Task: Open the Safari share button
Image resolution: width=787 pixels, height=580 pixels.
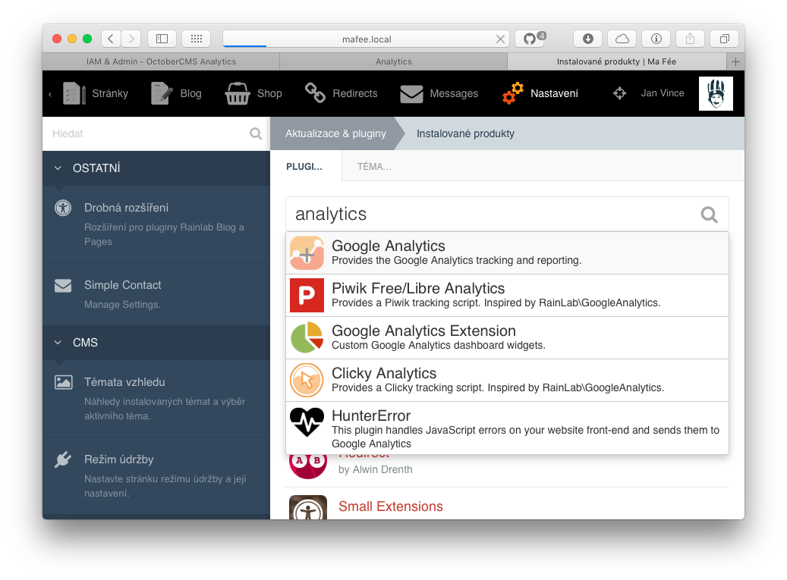Action: (x=690, y=39)
